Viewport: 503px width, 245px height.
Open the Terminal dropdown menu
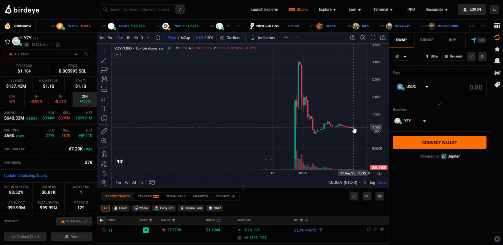coord(383,10)
